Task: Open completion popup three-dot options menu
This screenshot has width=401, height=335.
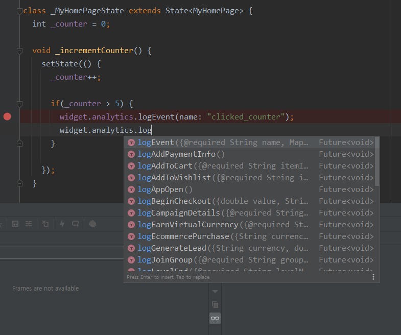Action: coord(373,277)
